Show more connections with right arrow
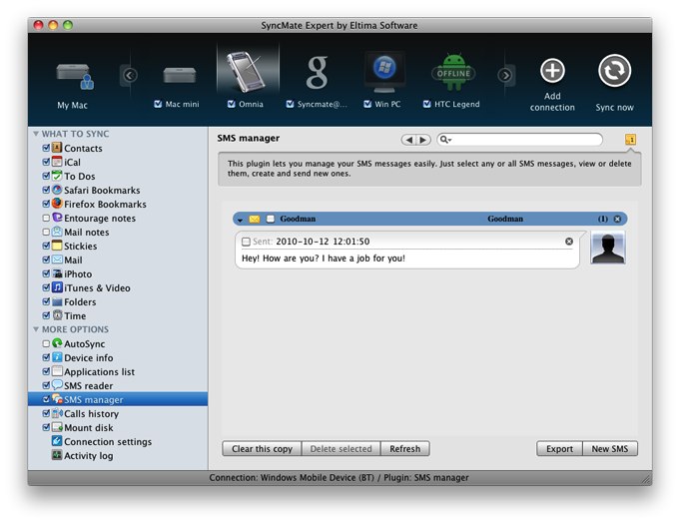 click(x=505, y=76)
